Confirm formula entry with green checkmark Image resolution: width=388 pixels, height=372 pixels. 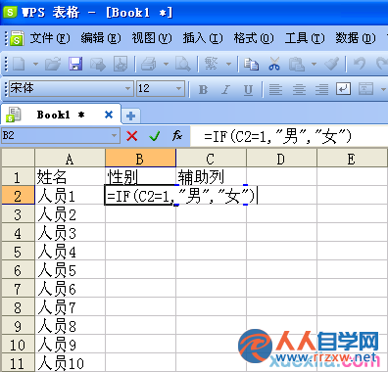154,135
